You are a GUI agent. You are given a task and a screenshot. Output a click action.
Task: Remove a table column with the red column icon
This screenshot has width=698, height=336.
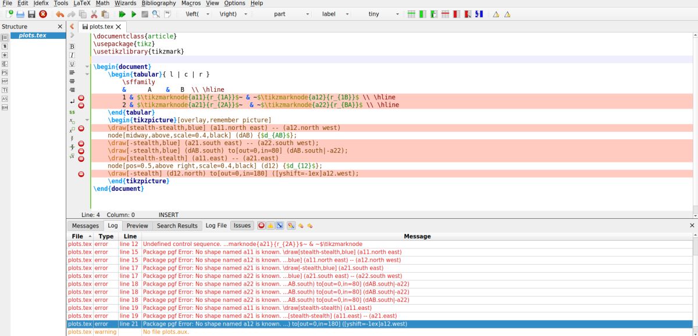point(457,14)
